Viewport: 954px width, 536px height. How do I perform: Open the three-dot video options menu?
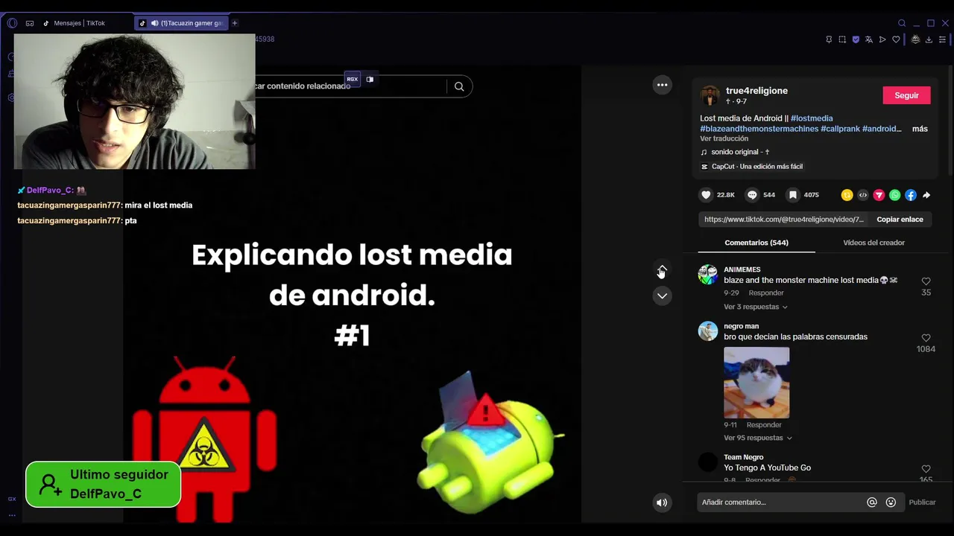click(x=662, y=85)
